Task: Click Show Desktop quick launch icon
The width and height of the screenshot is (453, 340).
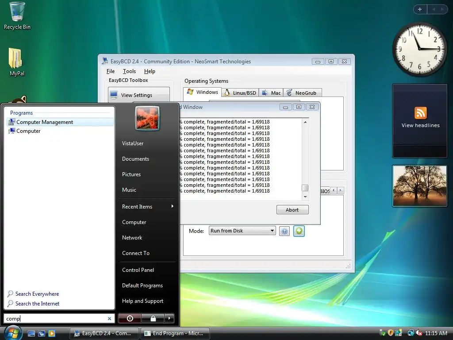Action: [31, 333]
